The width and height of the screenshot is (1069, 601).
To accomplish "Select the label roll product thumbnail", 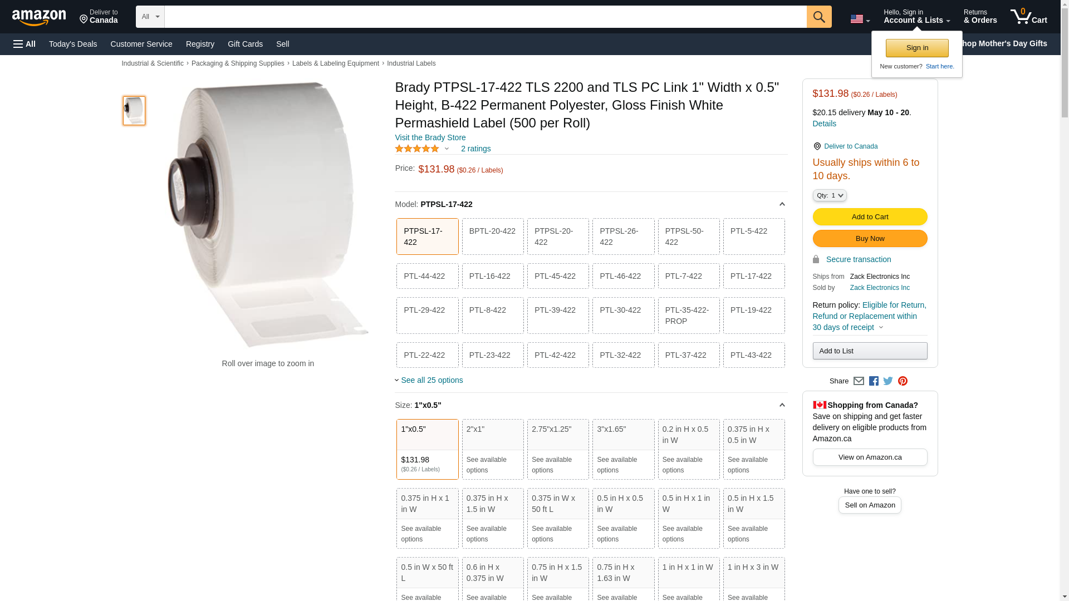I will [x=134, y=110].
